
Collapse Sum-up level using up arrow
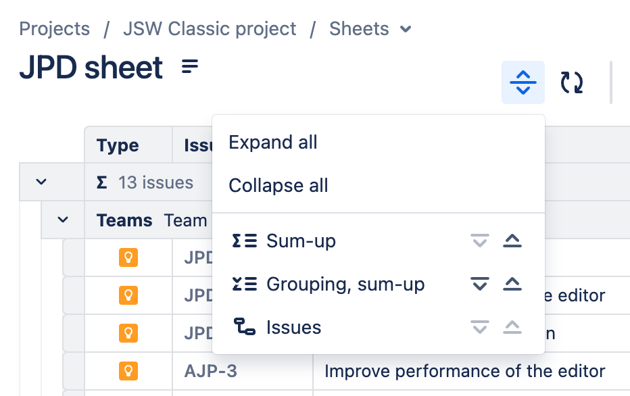tap(512, 241)
